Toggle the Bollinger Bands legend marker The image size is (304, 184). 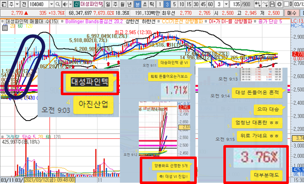tap(62, 21)
